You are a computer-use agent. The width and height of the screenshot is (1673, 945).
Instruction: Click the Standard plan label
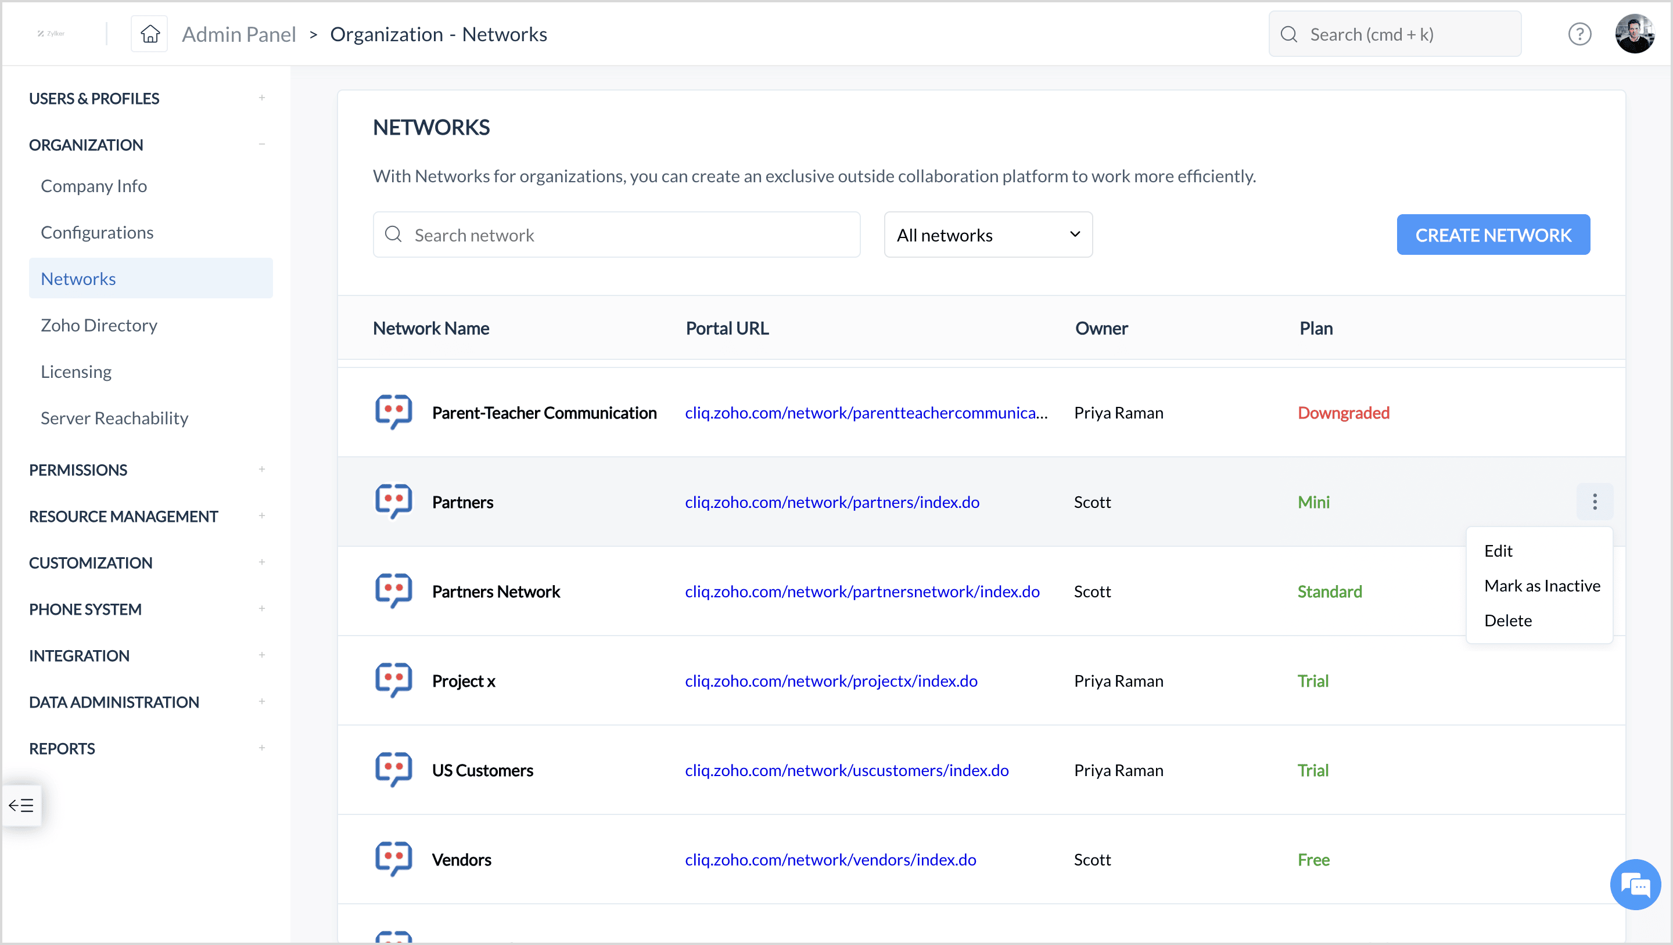(x=1330, y=591)
